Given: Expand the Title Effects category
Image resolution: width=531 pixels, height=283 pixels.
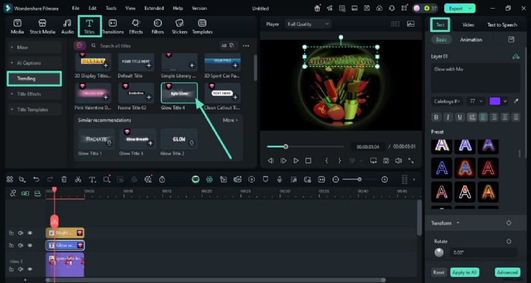Looking at the screenshot, I should pyautogui.click(x=29, y=94).
